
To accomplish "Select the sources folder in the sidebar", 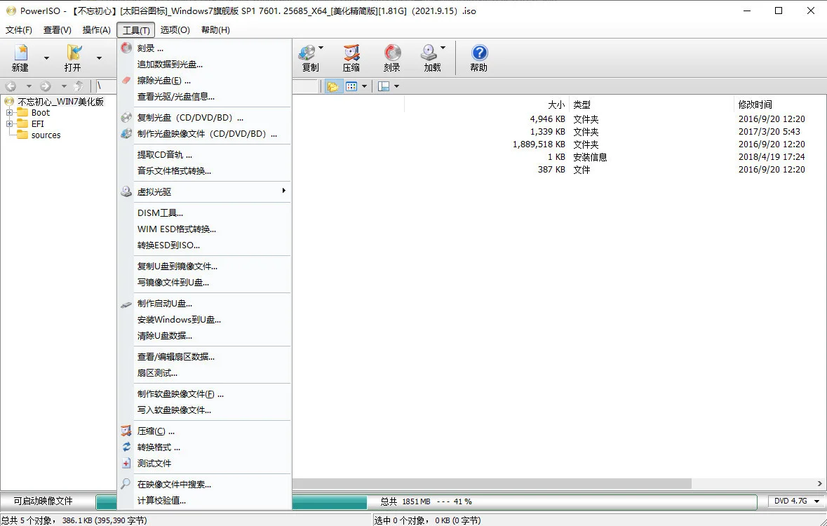I will [44, 135].
